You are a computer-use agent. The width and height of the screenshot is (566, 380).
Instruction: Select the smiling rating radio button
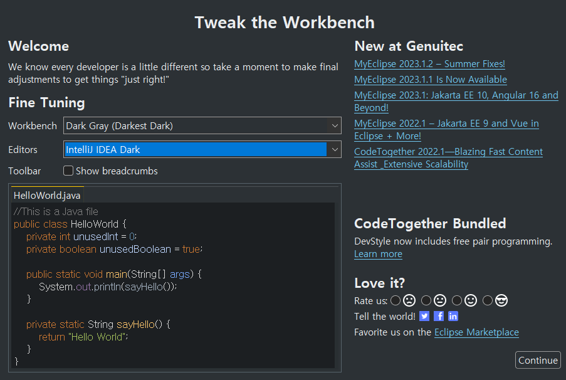point(457,300)
